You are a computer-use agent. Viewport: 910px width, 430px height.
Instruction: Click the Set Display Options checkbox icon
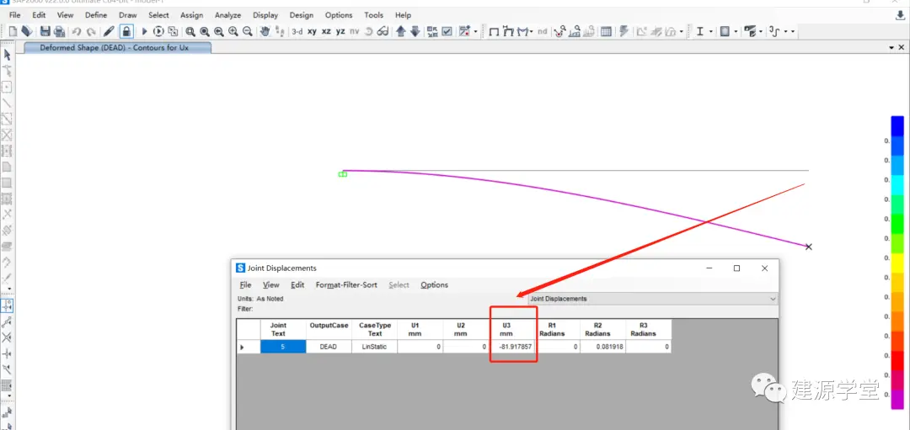[447, 32]
